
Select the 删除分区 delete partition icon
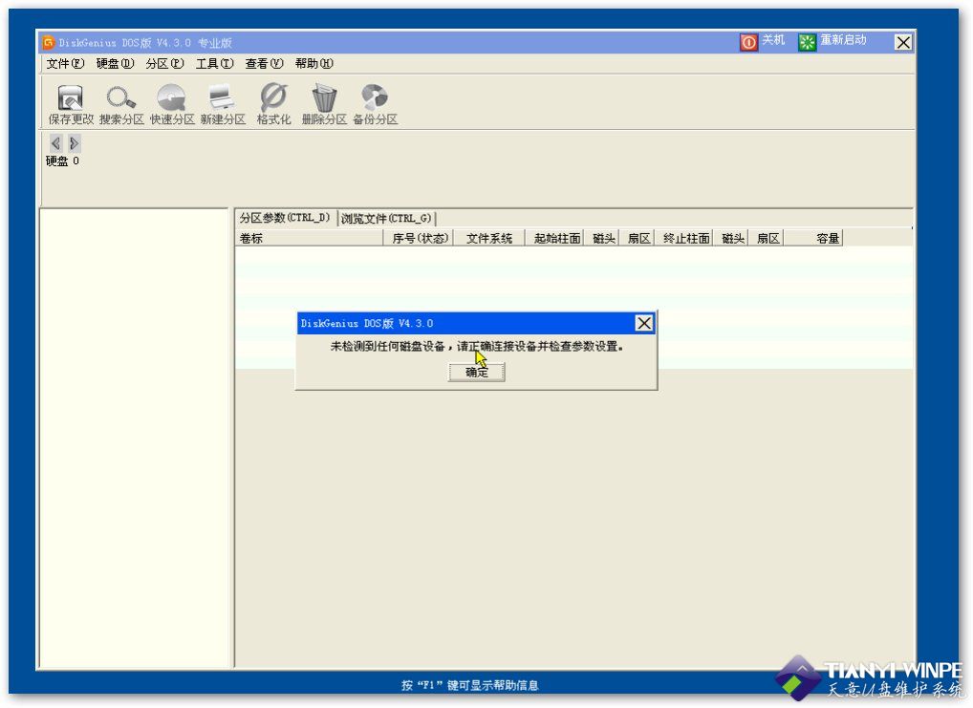coord(324,104)
